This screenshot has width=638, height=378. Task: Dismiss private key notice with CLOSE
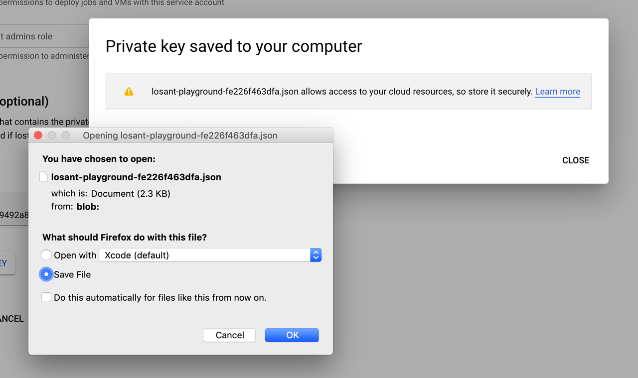pos(576,160)
